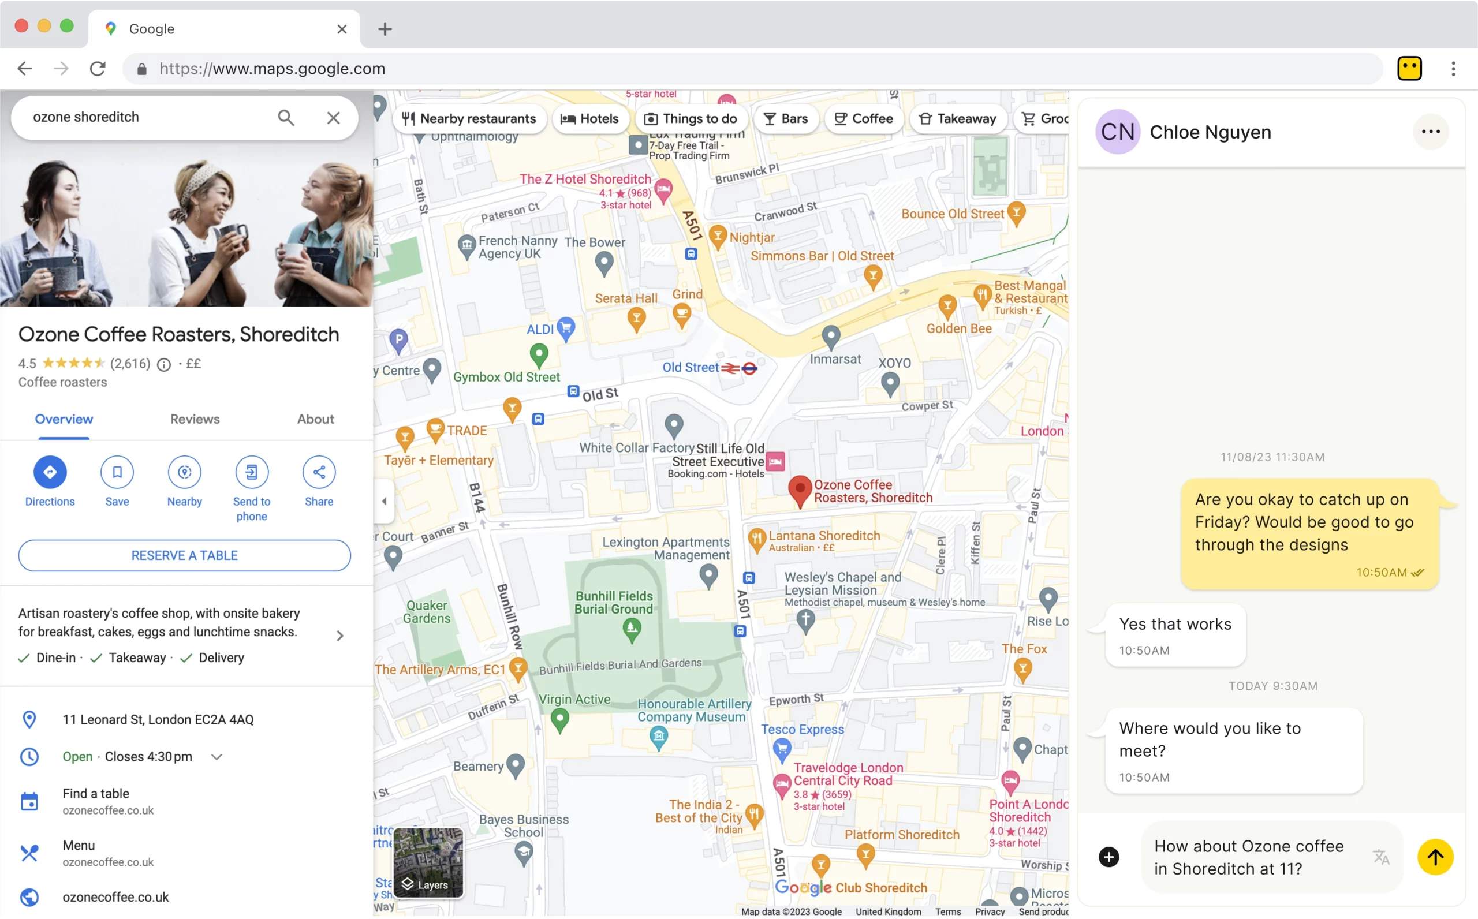Switch to the Reviews tab
Image resolution: width=1478 pixels, height=919 pixels.
coord(195,420)
